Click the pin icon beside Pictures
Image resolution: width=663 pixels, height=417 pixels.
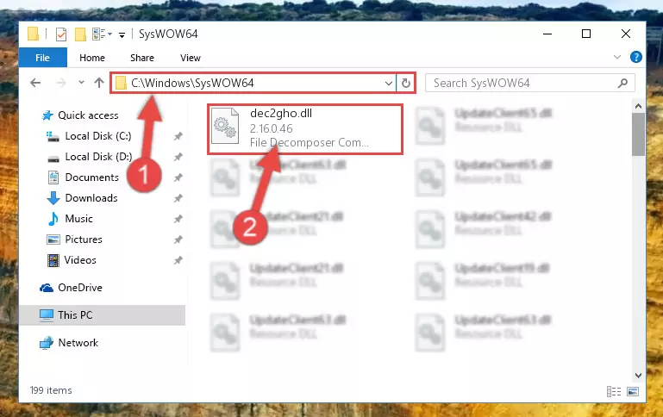(178, 240)
